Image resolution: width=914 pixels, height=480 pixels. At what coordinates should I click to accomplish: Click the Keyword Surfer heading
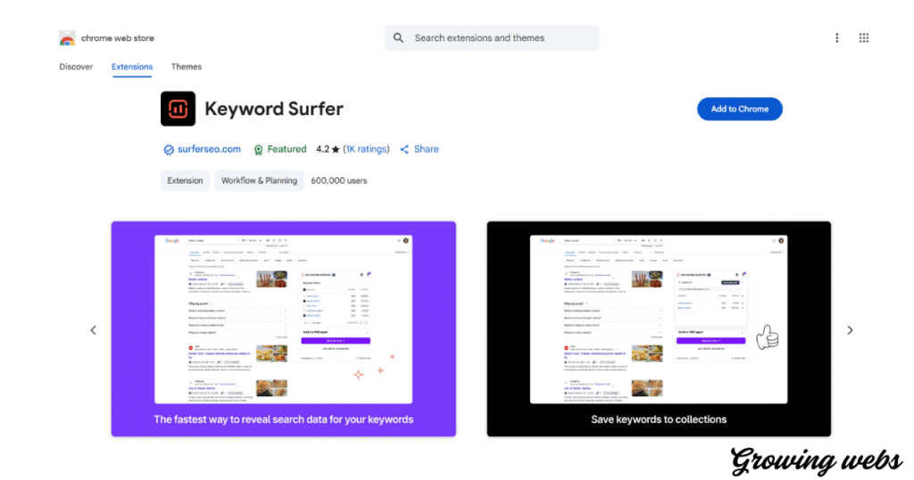tap(274, 108)
